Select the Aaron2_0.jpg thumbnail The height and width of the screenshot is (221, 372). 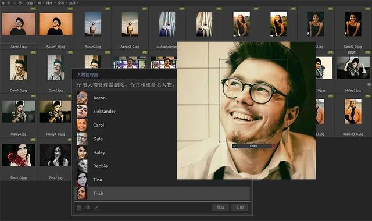[130, 24]
